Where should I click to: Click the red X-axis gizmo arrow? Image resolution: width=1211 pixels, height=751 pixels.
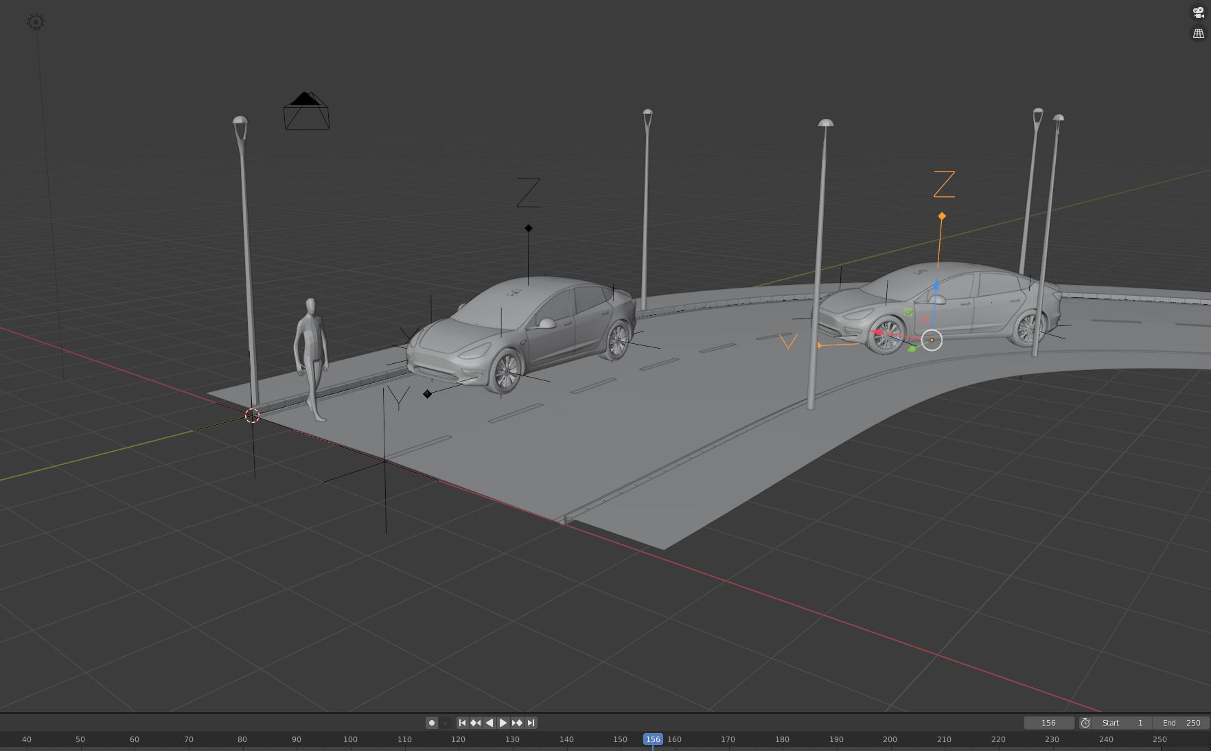[x=878, y=333]
